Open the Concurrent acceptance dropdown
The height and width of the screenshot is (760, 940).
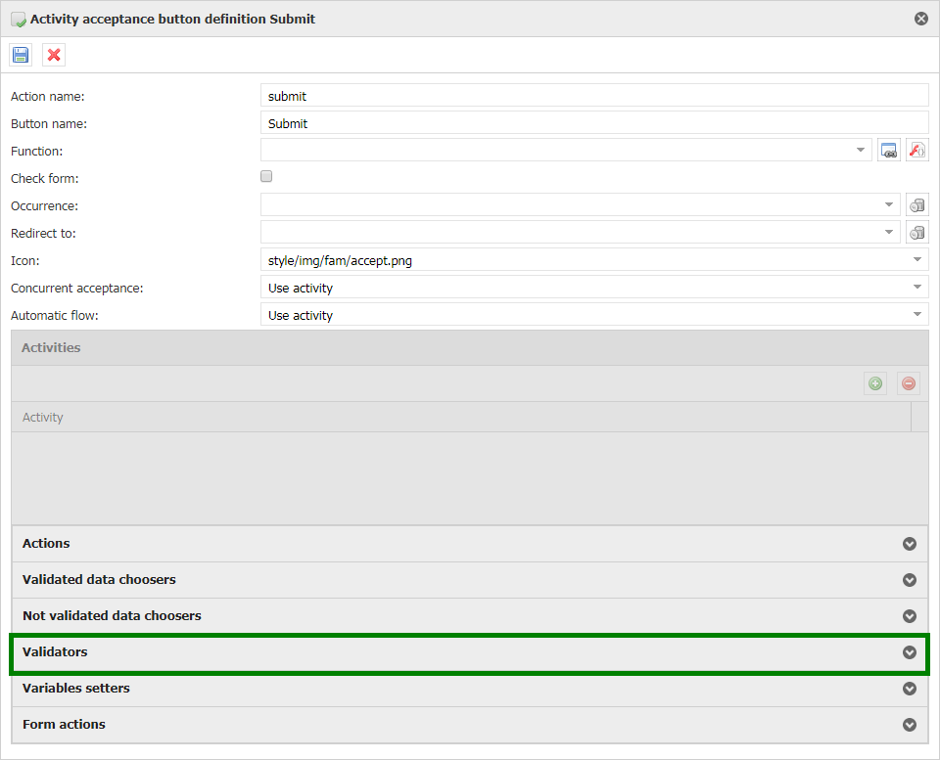point(917,288)
